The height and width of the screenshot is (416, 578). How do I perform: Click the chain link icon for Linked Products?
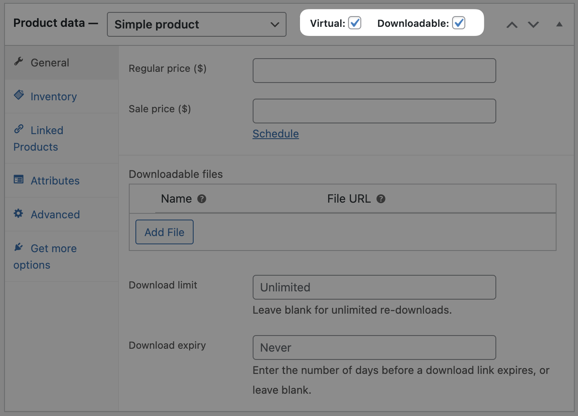click(x=19, y=129)
